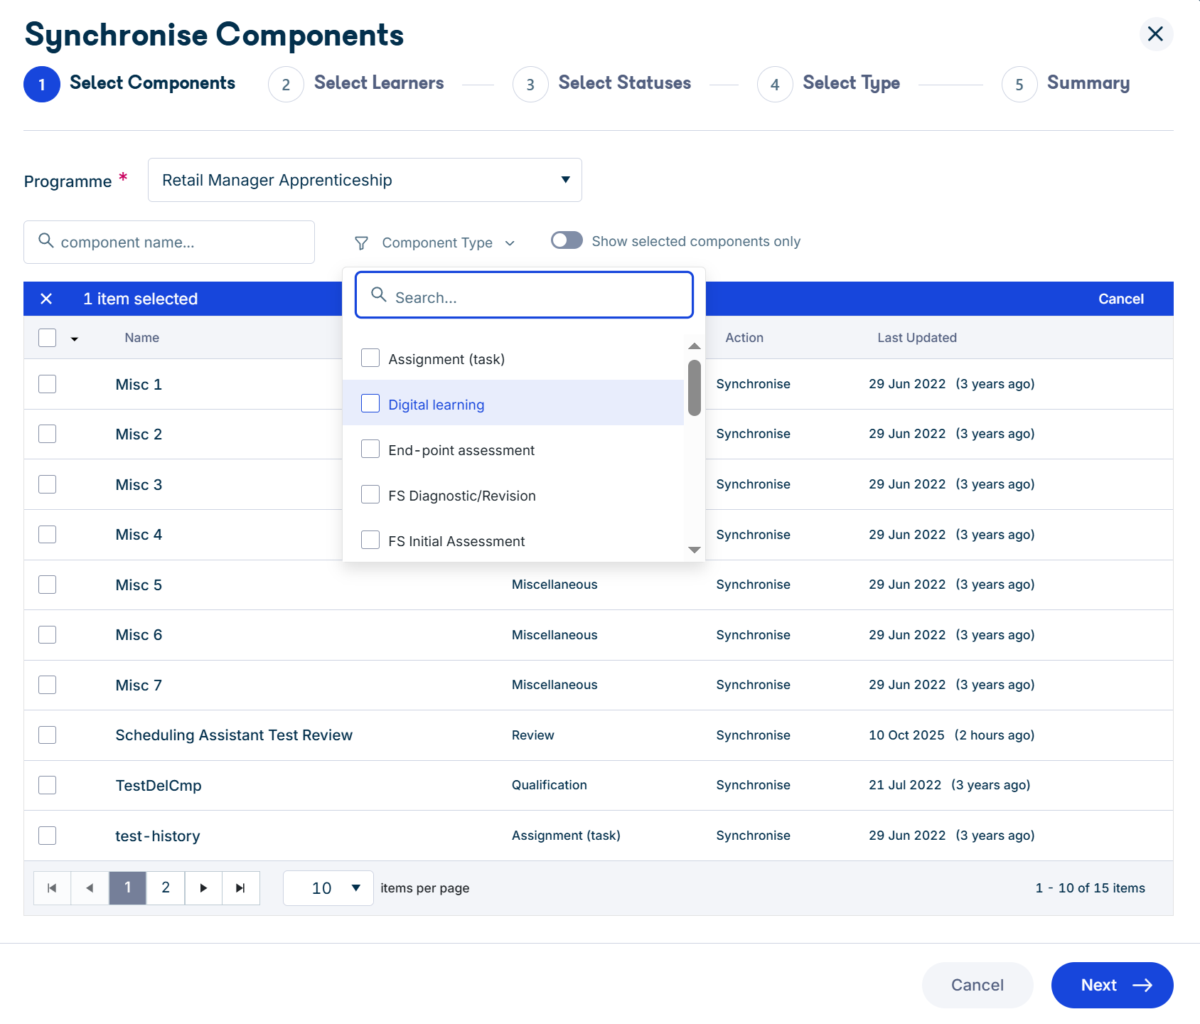The width and height of the screenshot is (1200, 1024).
Task: Go to previous page arrow
Action: pyautogui.click(x=90, y=887)
